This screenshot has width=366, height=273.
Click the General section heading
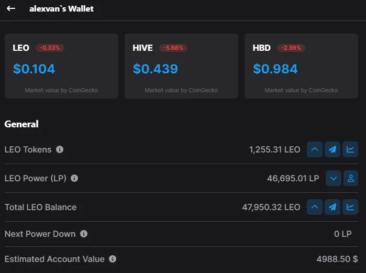[21, 124]
